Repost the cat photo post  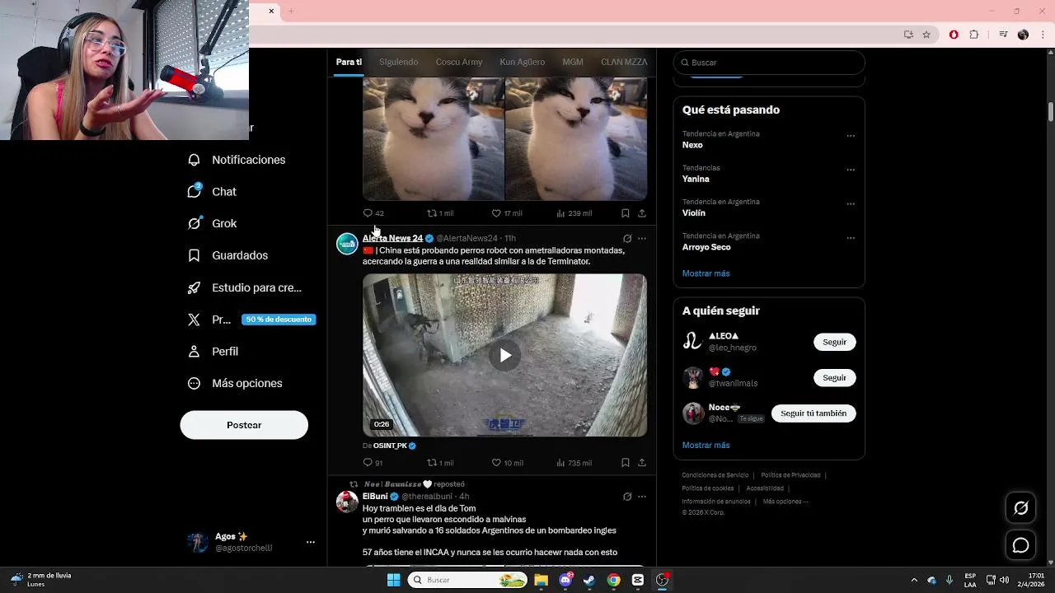coord(440,213)
